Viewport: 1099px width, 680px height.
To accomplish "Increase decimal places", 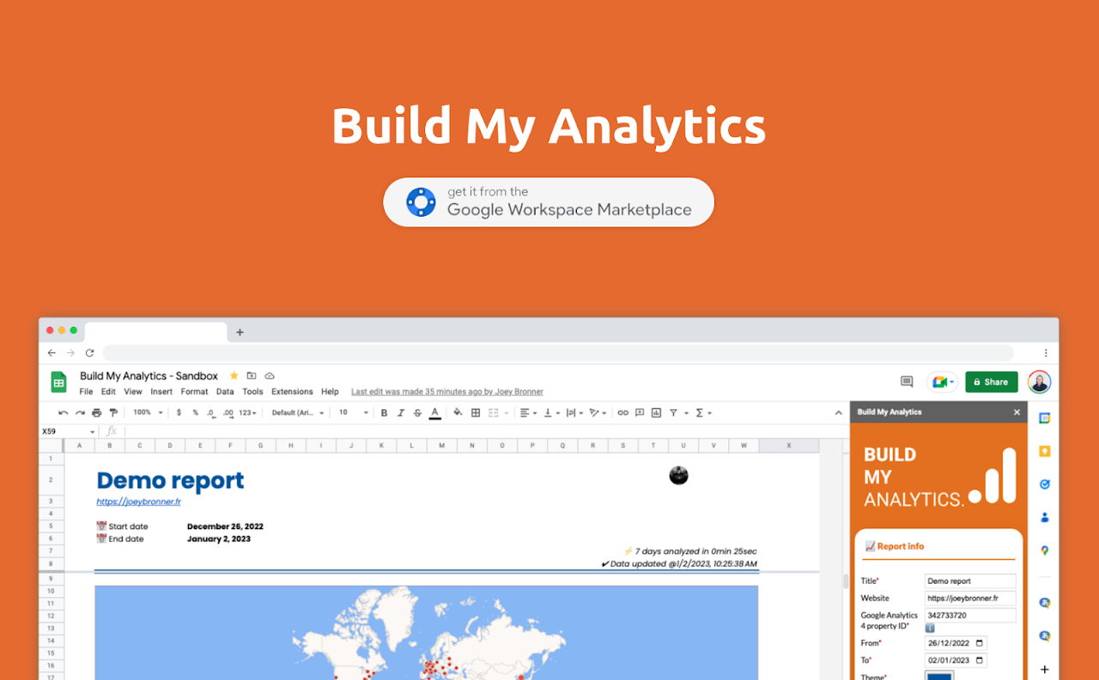I will 228,412.
